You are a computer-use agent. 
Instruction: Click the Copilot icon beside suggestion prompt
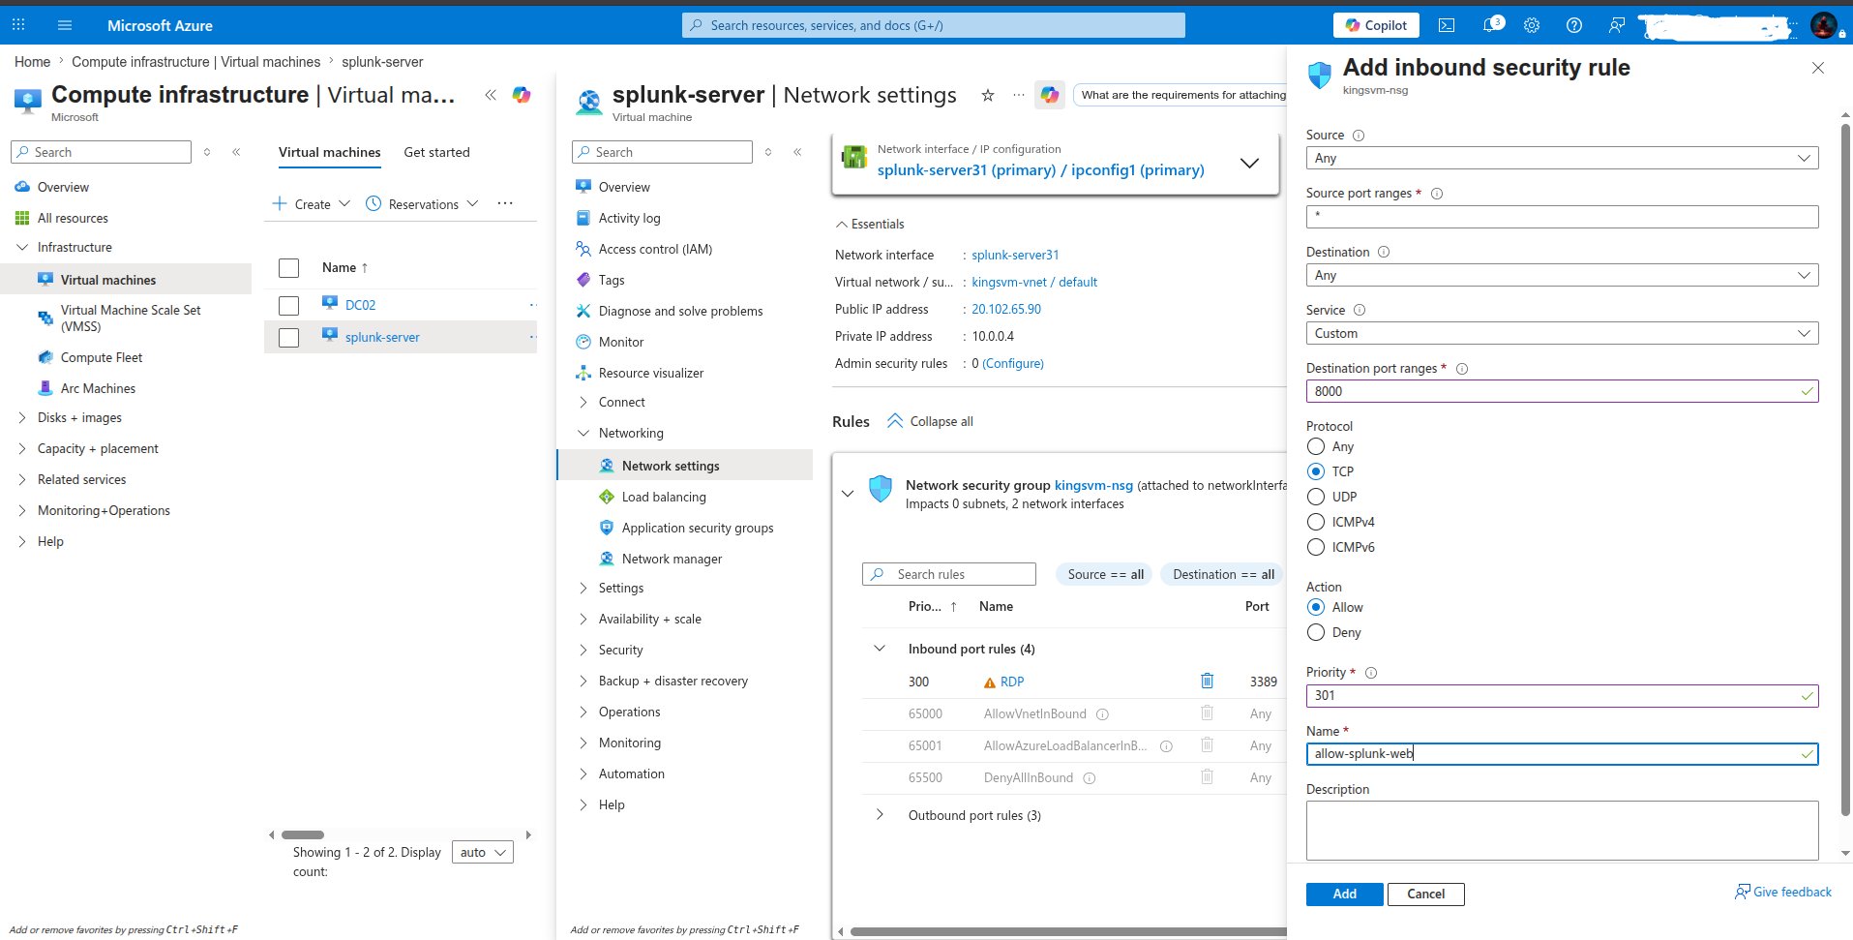(1050, 95)
